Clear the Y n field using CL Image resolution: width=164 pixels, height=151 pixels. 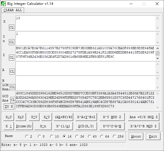[x=11, y=42]
